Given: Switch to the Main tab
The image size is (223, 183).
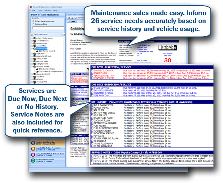Looking at the screenshot, I should (73, 21).
